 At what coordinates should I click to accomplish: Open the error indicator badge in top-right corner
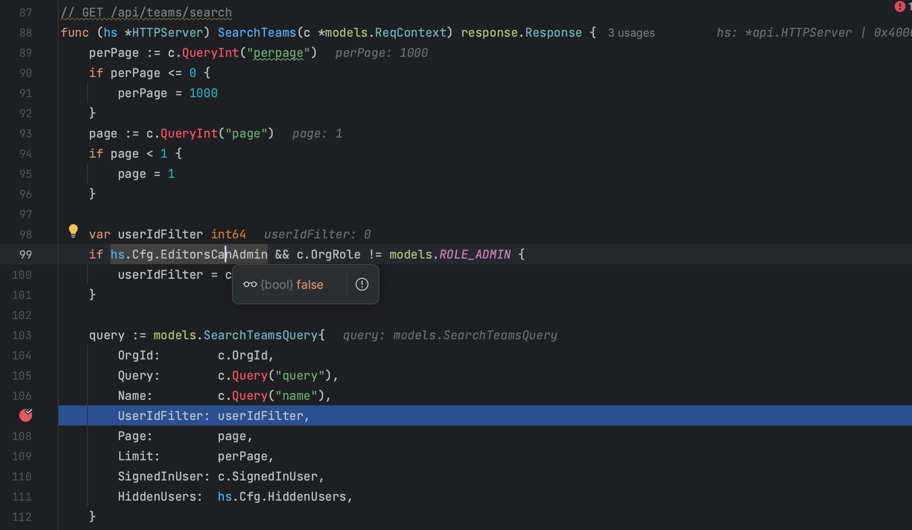pos(899,7)
